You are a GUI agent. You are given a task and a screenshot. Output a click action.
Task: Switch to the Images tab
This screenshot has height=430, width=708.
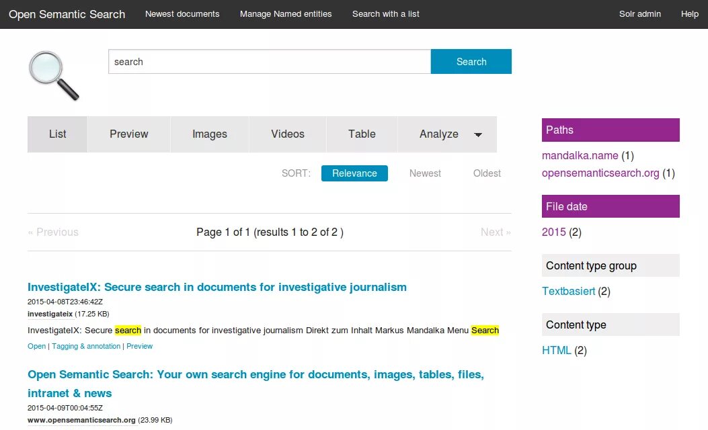tap(210, 134)
